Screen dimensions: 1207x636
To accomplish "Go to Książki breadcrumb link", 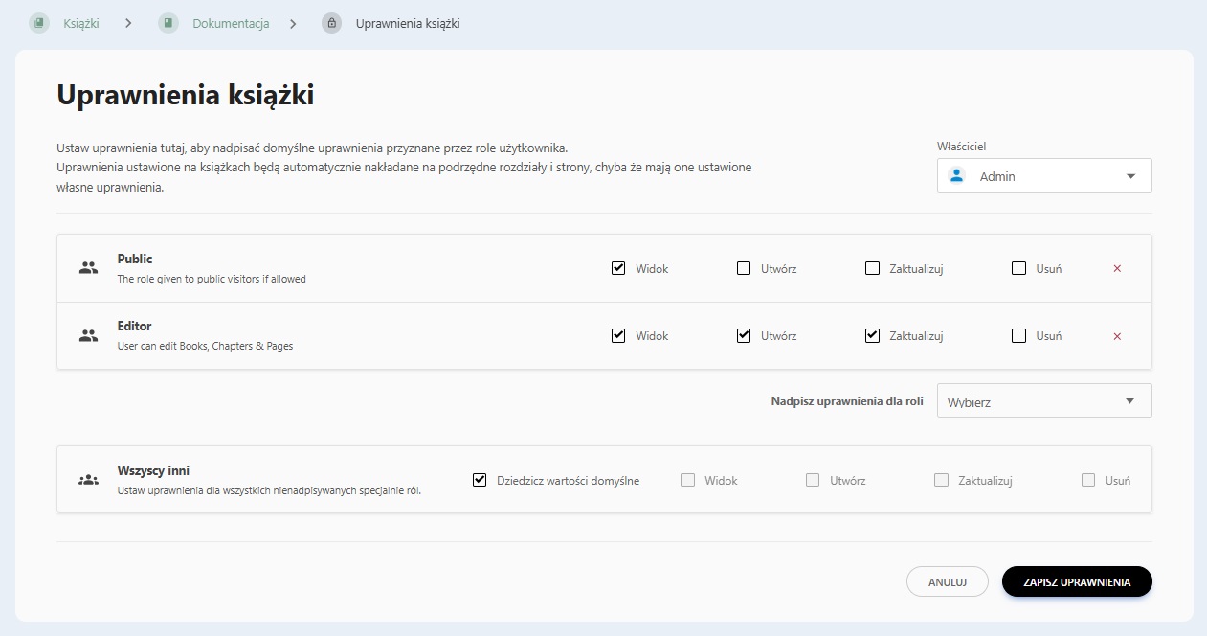I will 80,23.
